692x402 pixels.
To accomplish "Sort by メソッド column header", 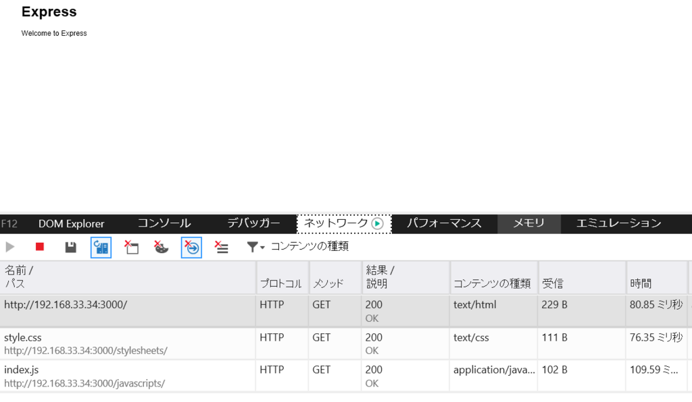I will point(335,277).
